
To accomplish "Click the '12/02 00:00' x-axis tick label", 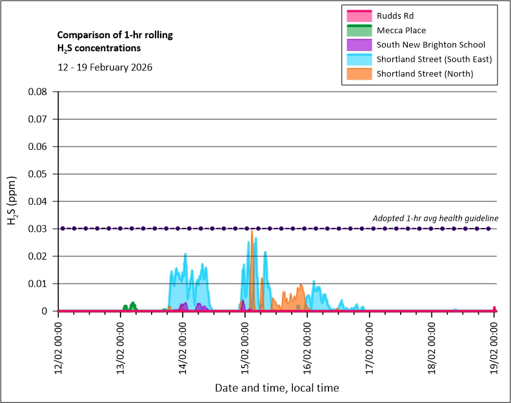I will coord(59,348).
